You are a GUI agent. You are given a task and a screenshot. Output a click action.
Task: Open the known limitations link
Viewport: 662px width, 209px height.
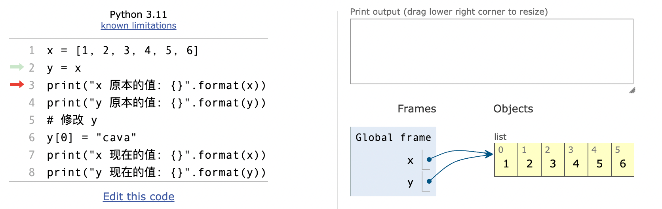tap(139, 25)
